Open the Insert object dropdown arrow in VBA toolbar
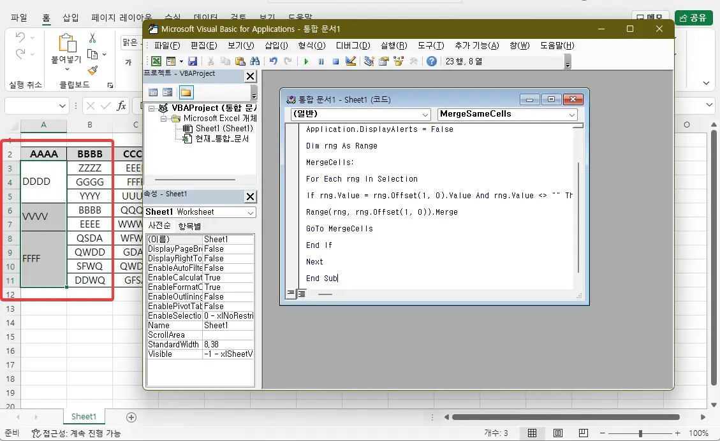 coord(181,61)
